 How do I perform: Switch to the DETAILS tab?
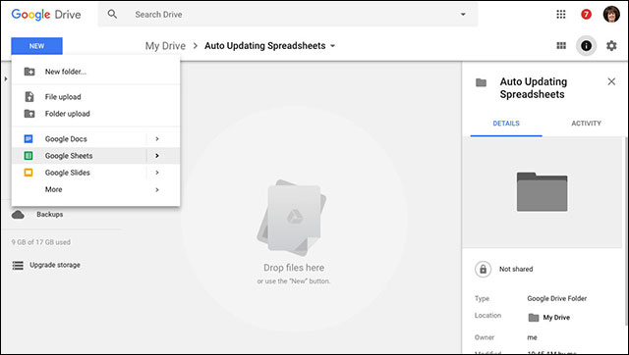pos(506,124)
